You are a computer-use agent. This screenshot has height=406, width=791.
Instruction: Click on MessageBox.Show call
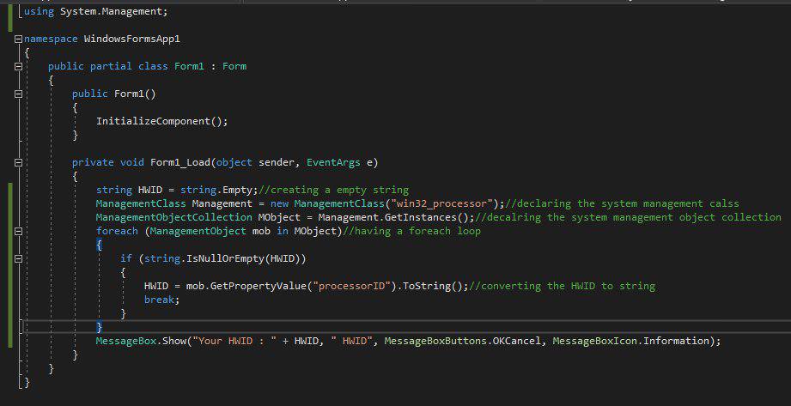141,341
